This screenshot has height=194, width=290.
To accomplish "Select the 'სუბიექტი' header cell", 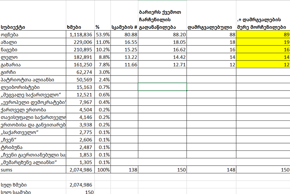I will click(x=33, y=16).
